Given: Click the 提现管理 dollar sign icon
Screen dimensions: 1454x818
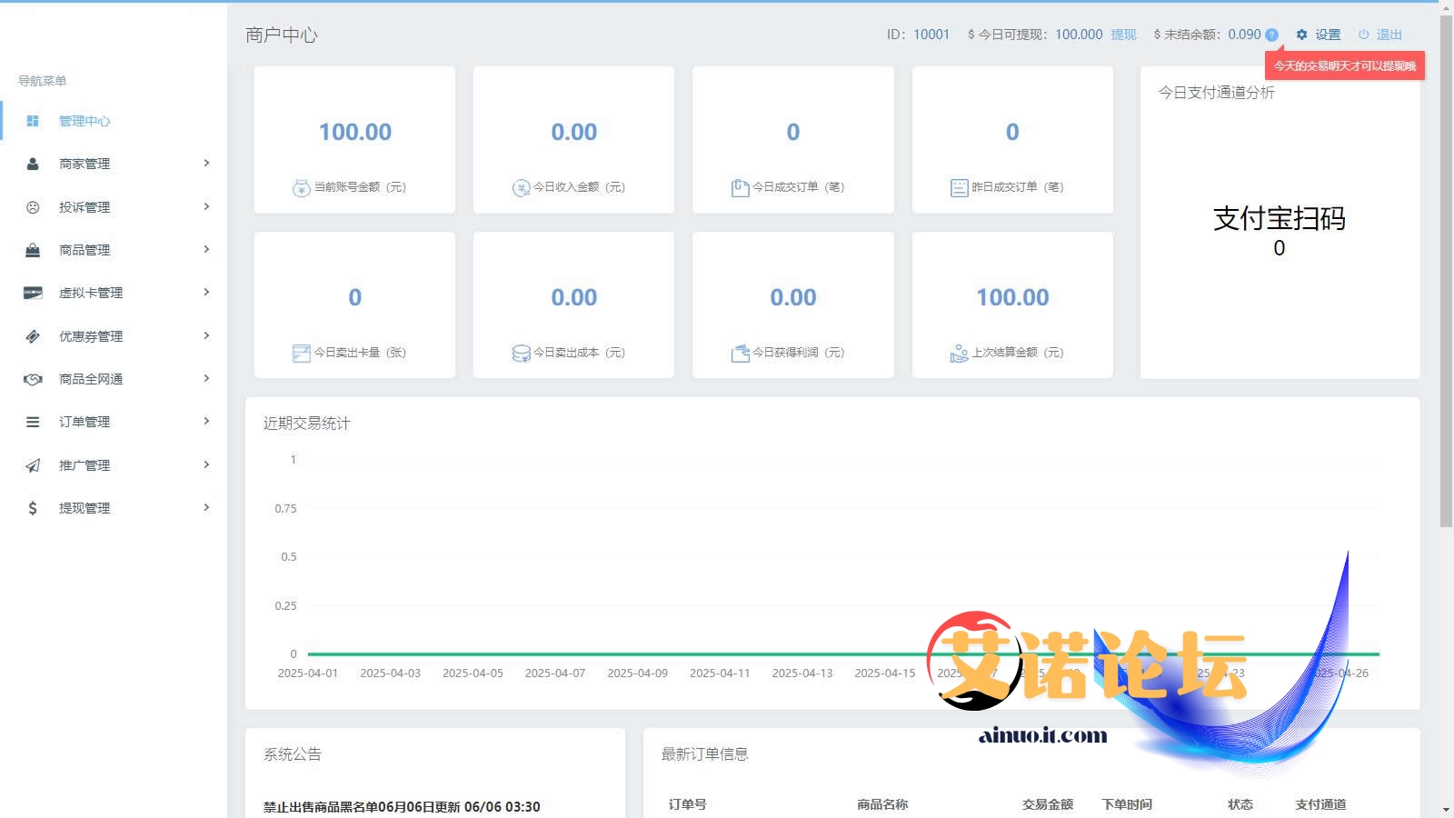Looking at the screenshot, I should [x=33, y=508].
